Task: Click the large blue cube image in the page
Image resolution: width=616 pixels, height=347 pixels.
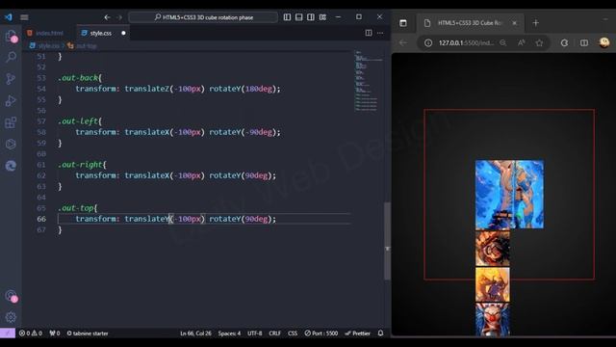Action: coord(509,194)
